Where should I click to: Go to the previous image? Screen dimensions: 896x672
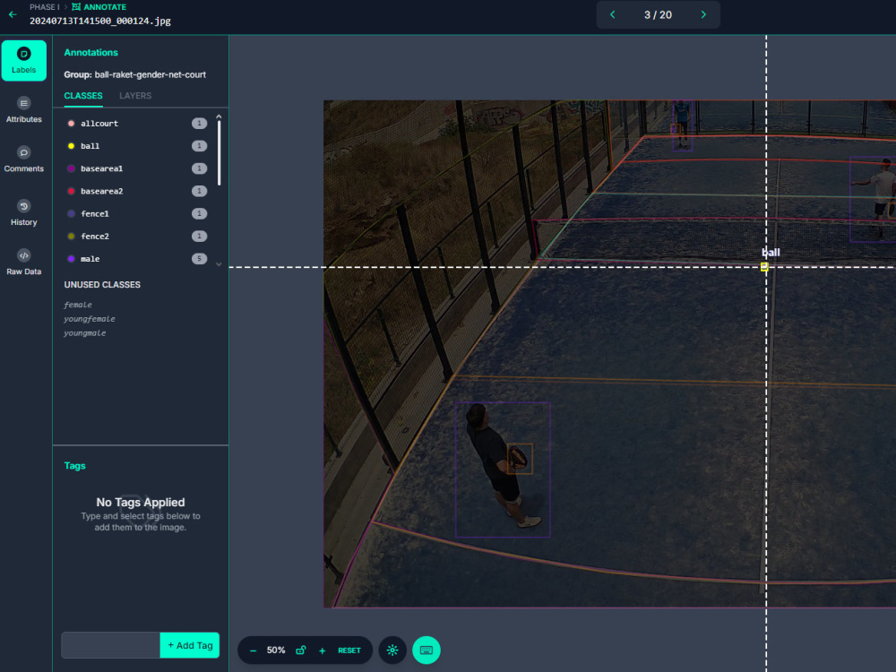point(613,15)
